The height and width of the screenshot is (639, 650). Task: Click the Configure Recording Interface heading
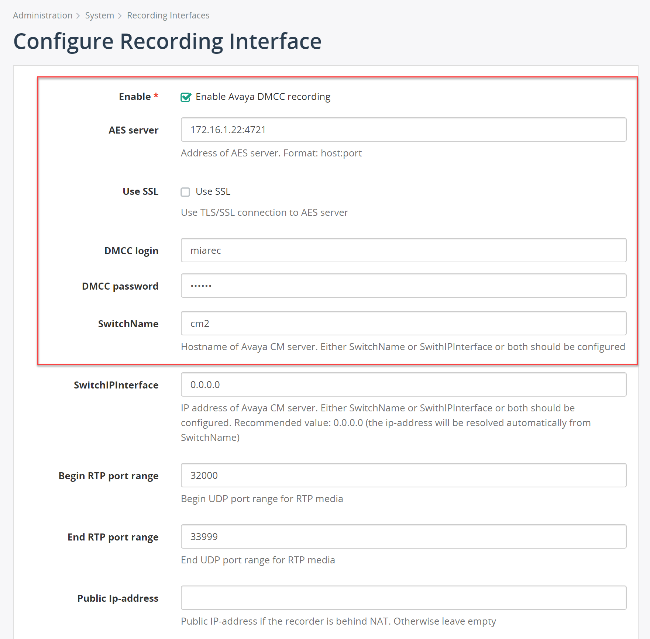click(168, 41)
